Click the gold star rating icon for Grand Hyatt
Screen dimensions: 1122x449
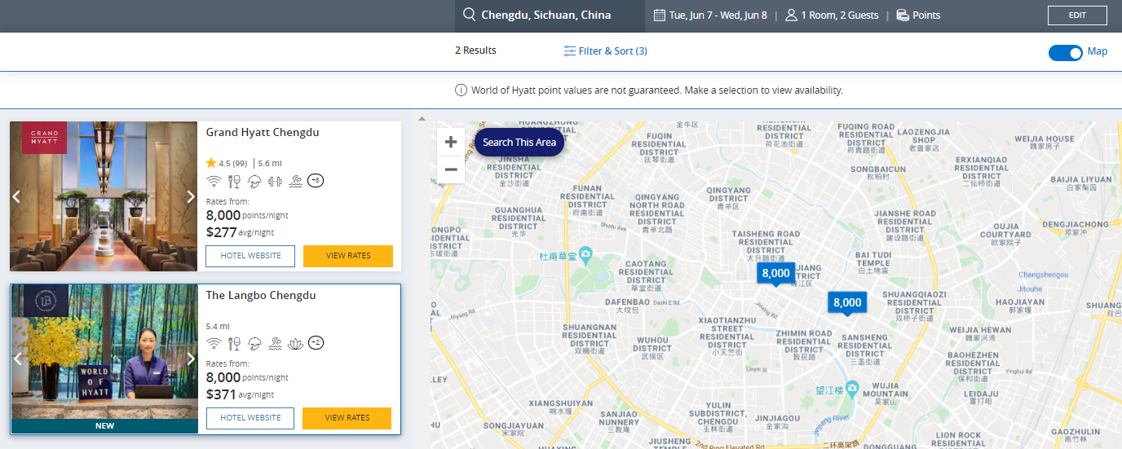pos(211,162)
